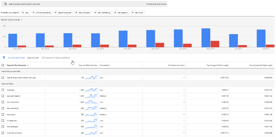276x137 pixels.
Task: Click the 'Keyword (by relevance)' column header
Action: (16, 65)
